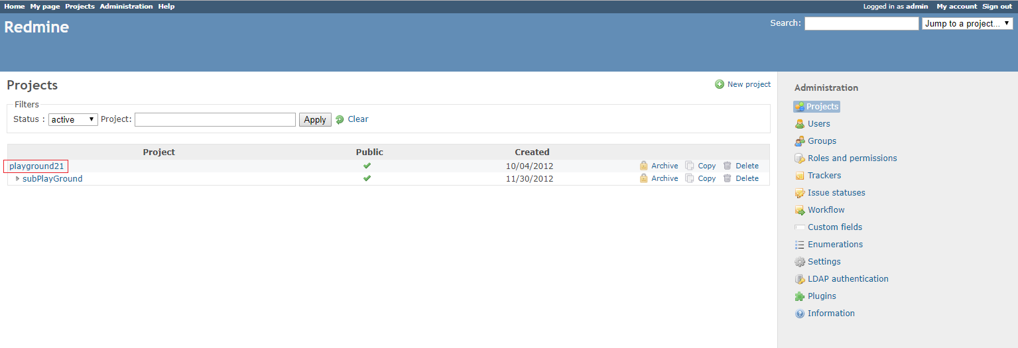Focus the Search input box in header
Screen dimensions: 1018x348
click(861, 23)
